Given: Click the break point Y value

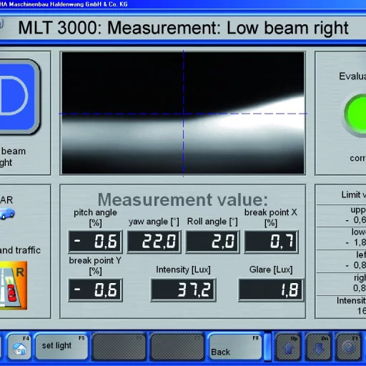Looking at the screenshot, I should tap(95, 290).
